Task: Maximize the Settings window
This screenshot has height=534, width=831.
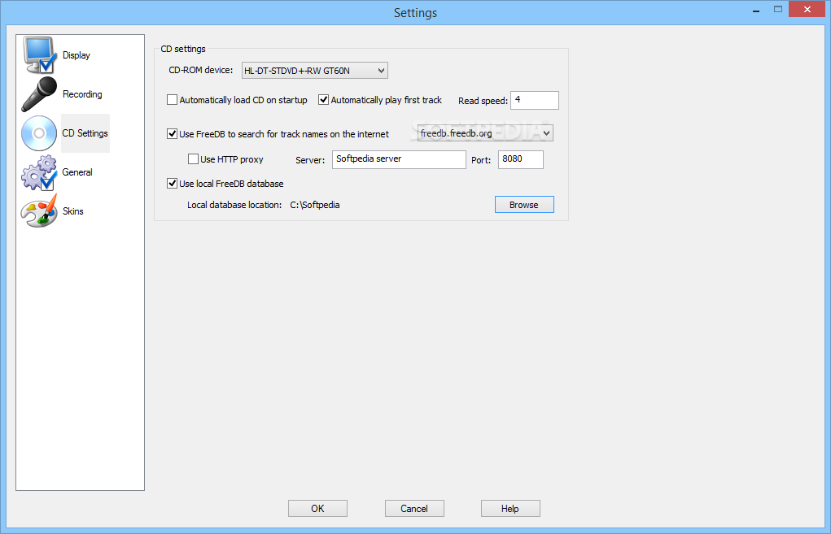Action: coord(778,10)
